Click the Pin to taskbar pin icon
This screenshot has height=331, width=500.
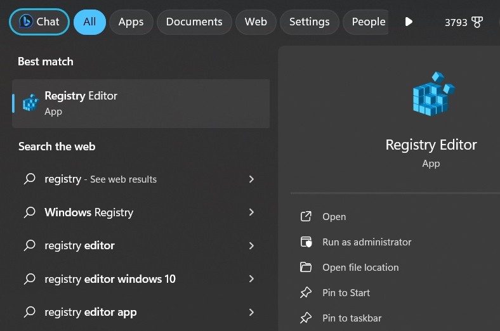306,318
